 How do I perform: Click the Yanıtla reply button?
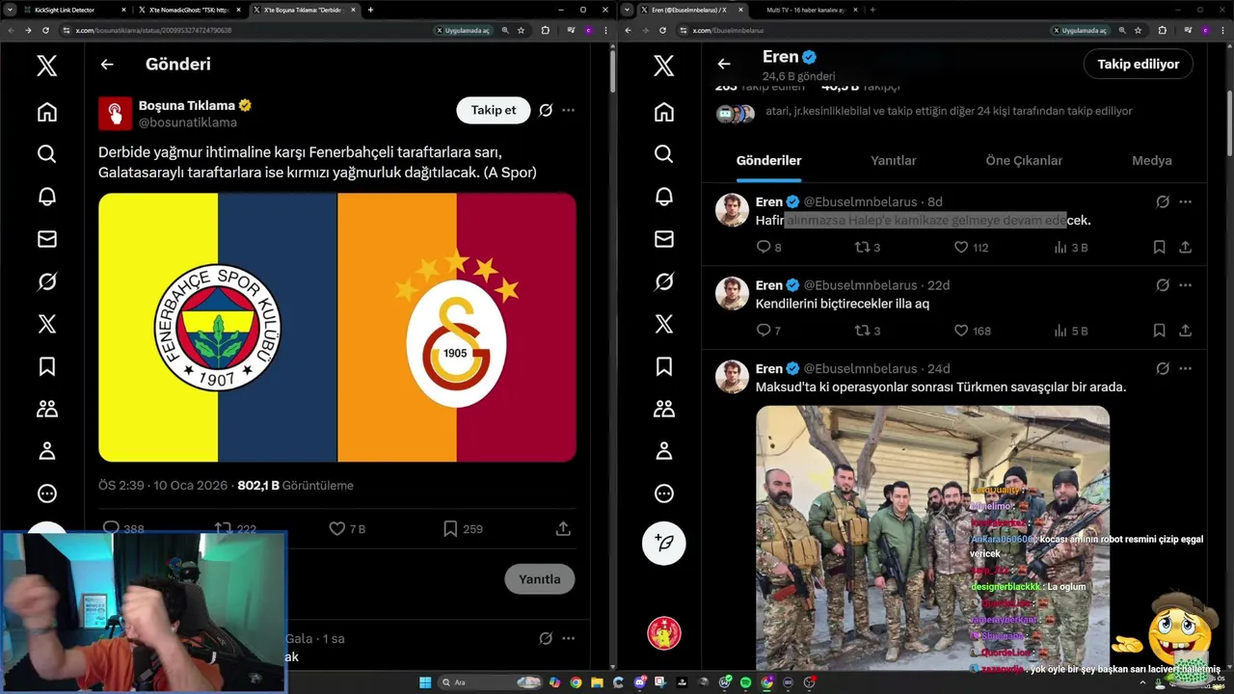pos(540,579)
